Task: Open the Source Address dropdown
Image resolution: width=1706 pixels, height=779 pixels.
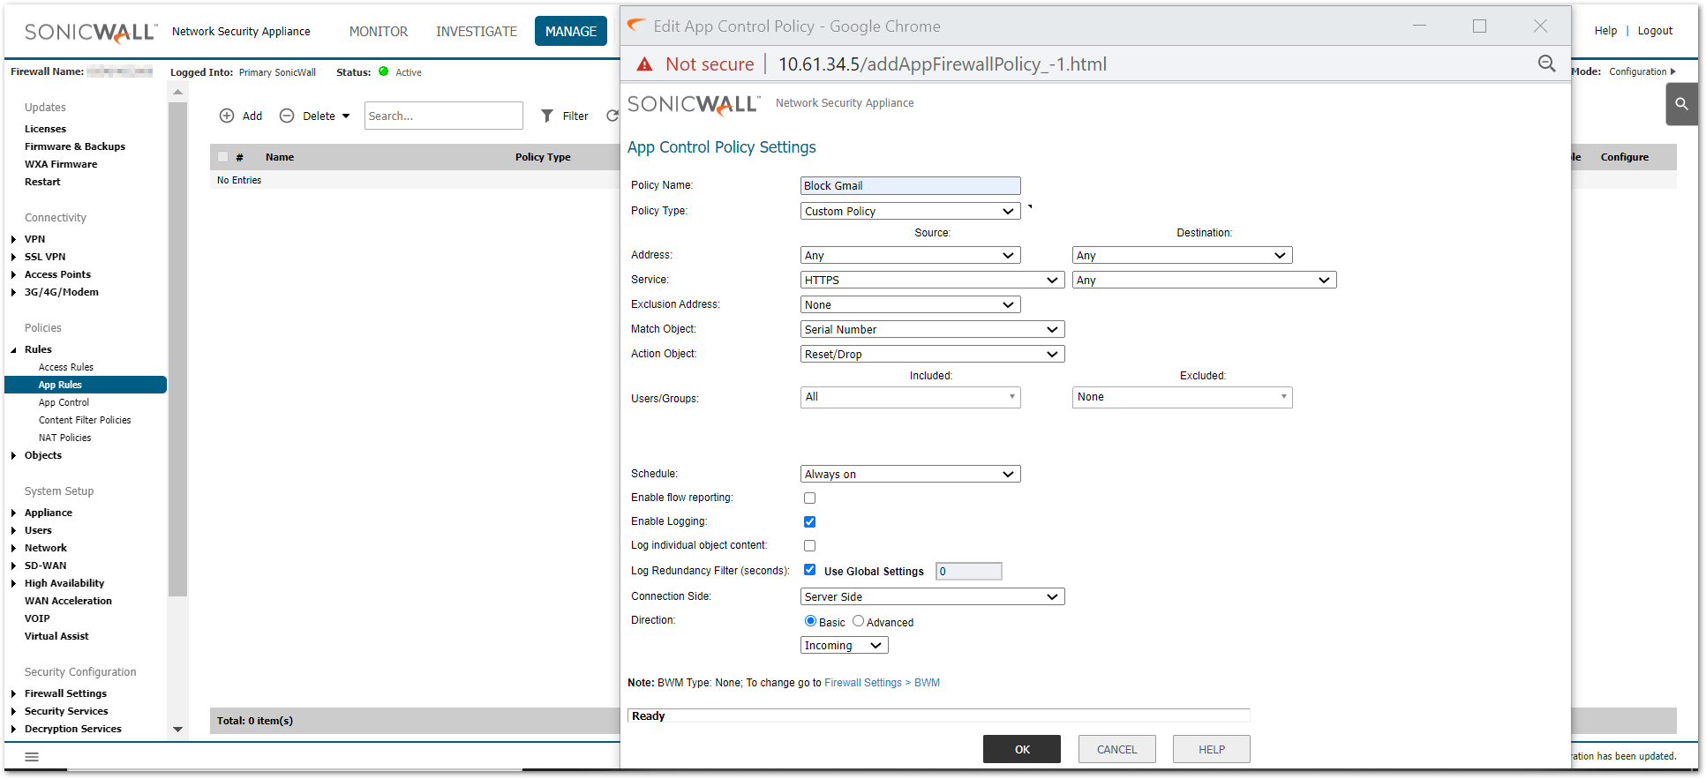Action: [x=910, y=255]
